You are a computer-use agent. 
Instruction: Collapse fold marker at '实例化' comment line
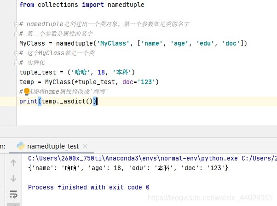tap(16, 63)
